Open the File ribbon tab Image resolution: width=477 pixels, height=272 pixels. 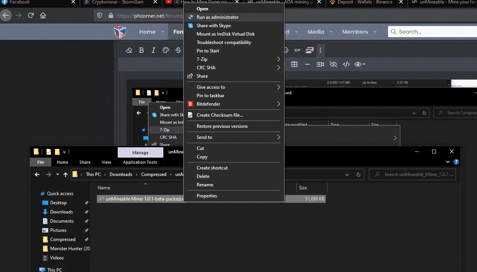41,162
